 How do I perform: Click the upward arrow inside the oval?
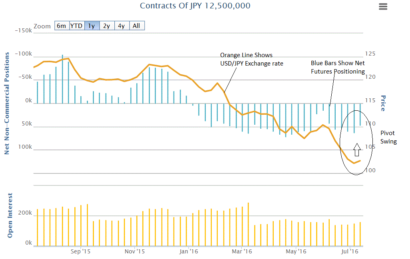coord(357,149)
